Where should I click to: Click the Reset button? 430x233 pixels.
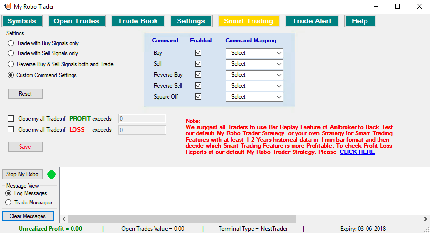click(25, 94)
